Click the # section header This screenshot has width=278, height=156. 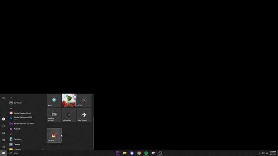(x=11, y=97)
